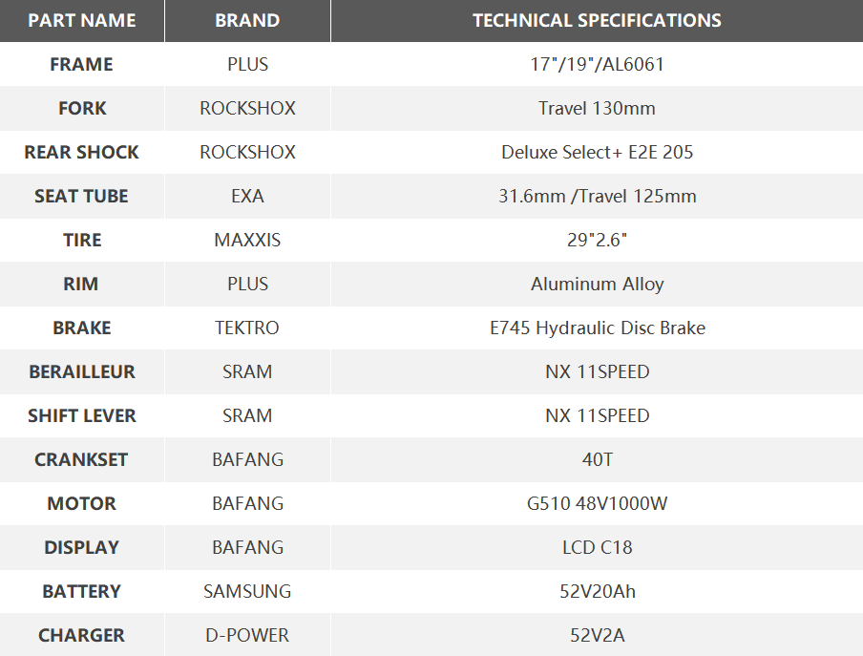Select the LCD C18 display specification

tap(597, 547)
